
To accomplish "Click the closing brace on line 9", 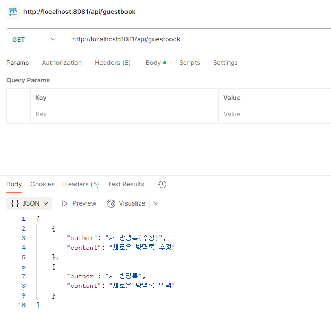I will tap(53, 295).
